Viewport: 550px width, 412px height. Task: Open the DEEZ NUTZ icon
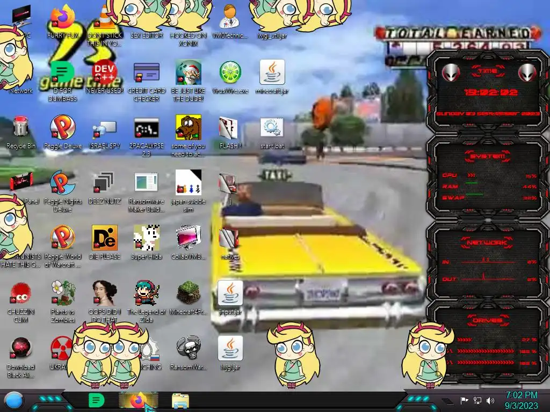point(105,187)
